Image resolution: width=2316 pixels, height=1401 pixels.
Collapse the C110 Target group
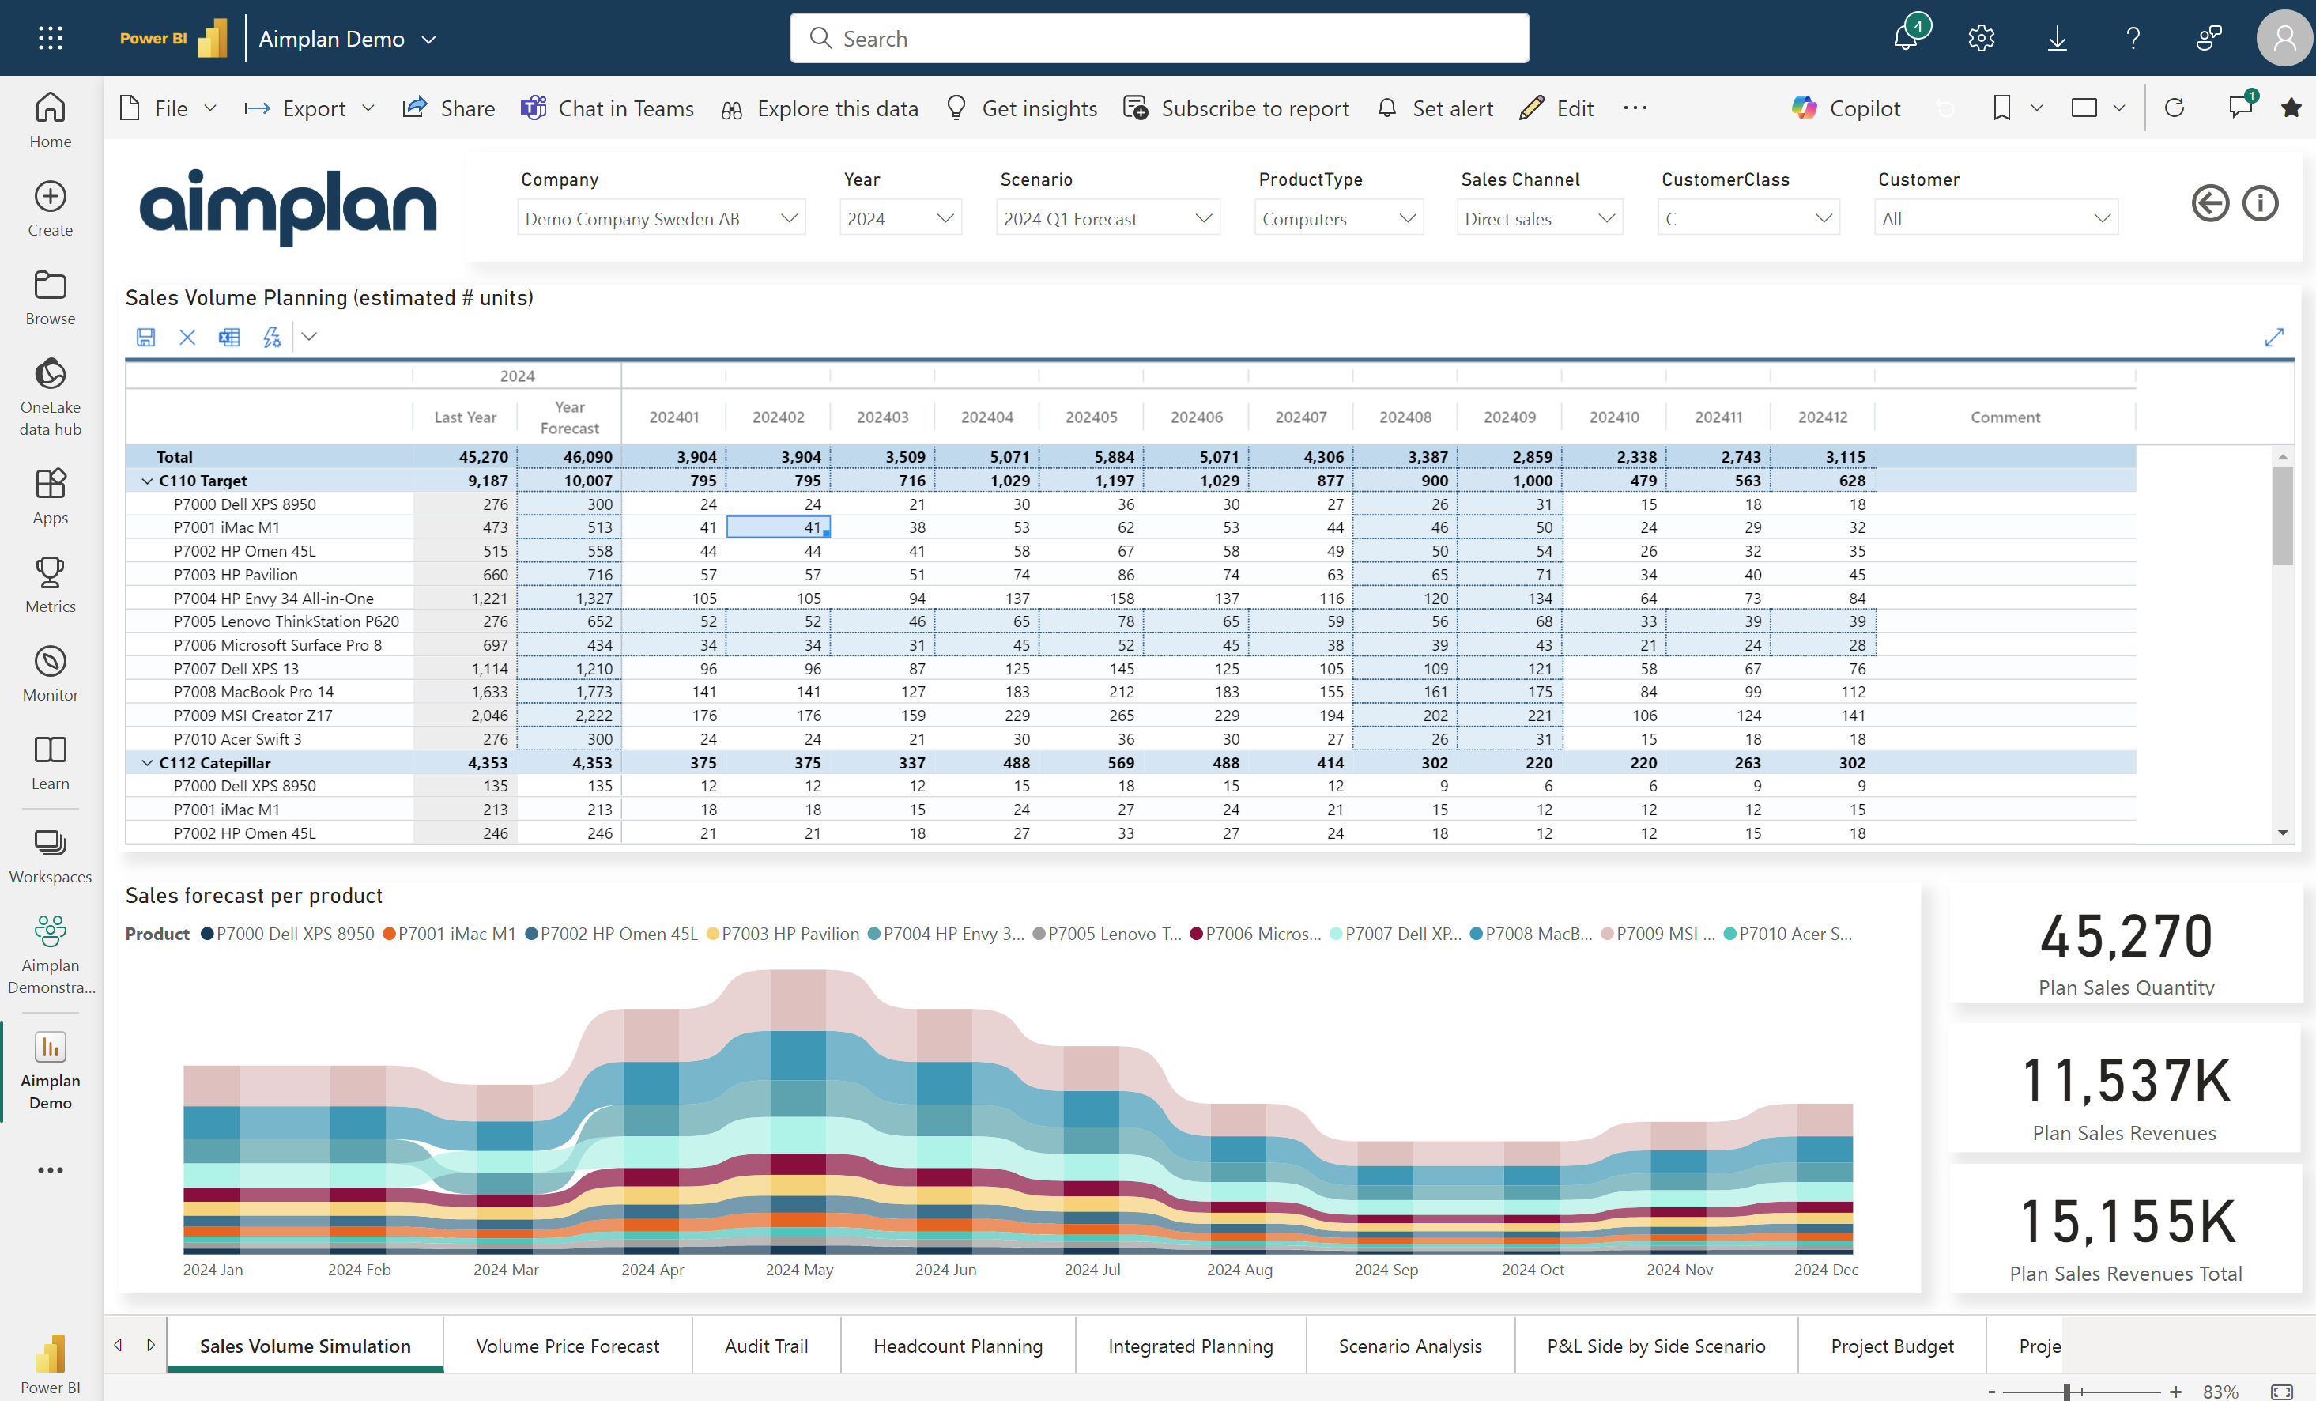(148, 481)
